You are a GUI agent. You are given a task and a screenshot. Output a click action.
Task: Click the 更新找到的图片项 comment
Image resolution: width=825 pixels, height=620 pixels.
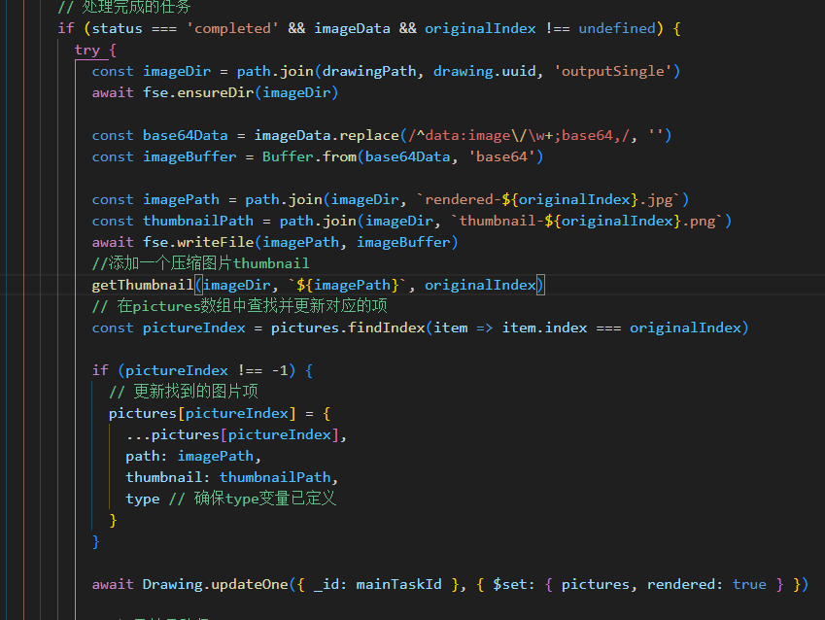point(184,392)
